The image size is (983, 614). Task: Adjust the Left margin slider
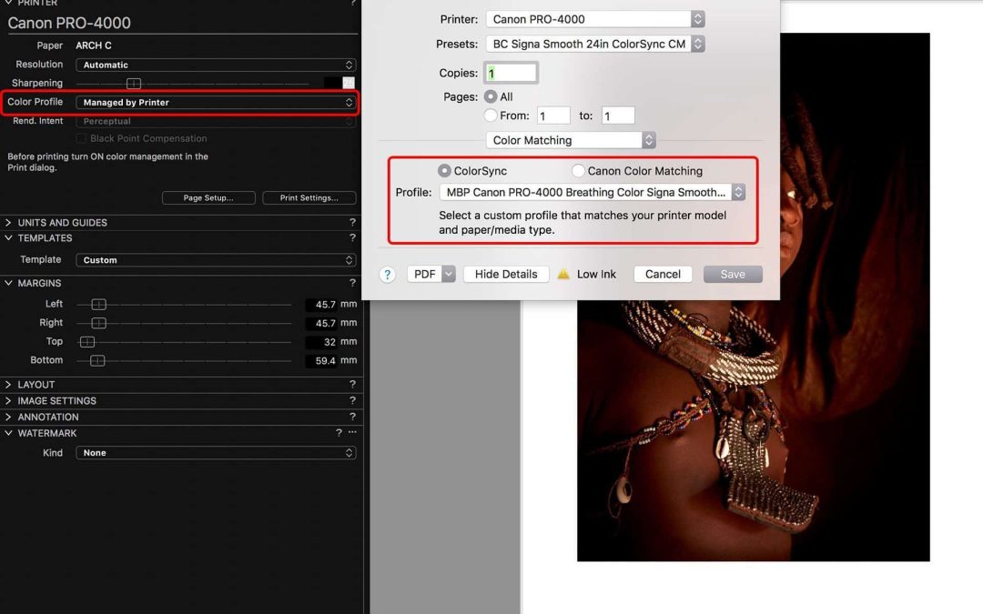click(x=98, y=305)
